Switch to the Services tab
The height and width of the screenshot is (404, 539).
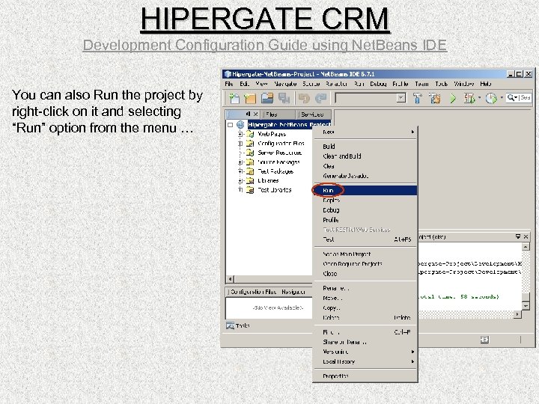[314, 114]
